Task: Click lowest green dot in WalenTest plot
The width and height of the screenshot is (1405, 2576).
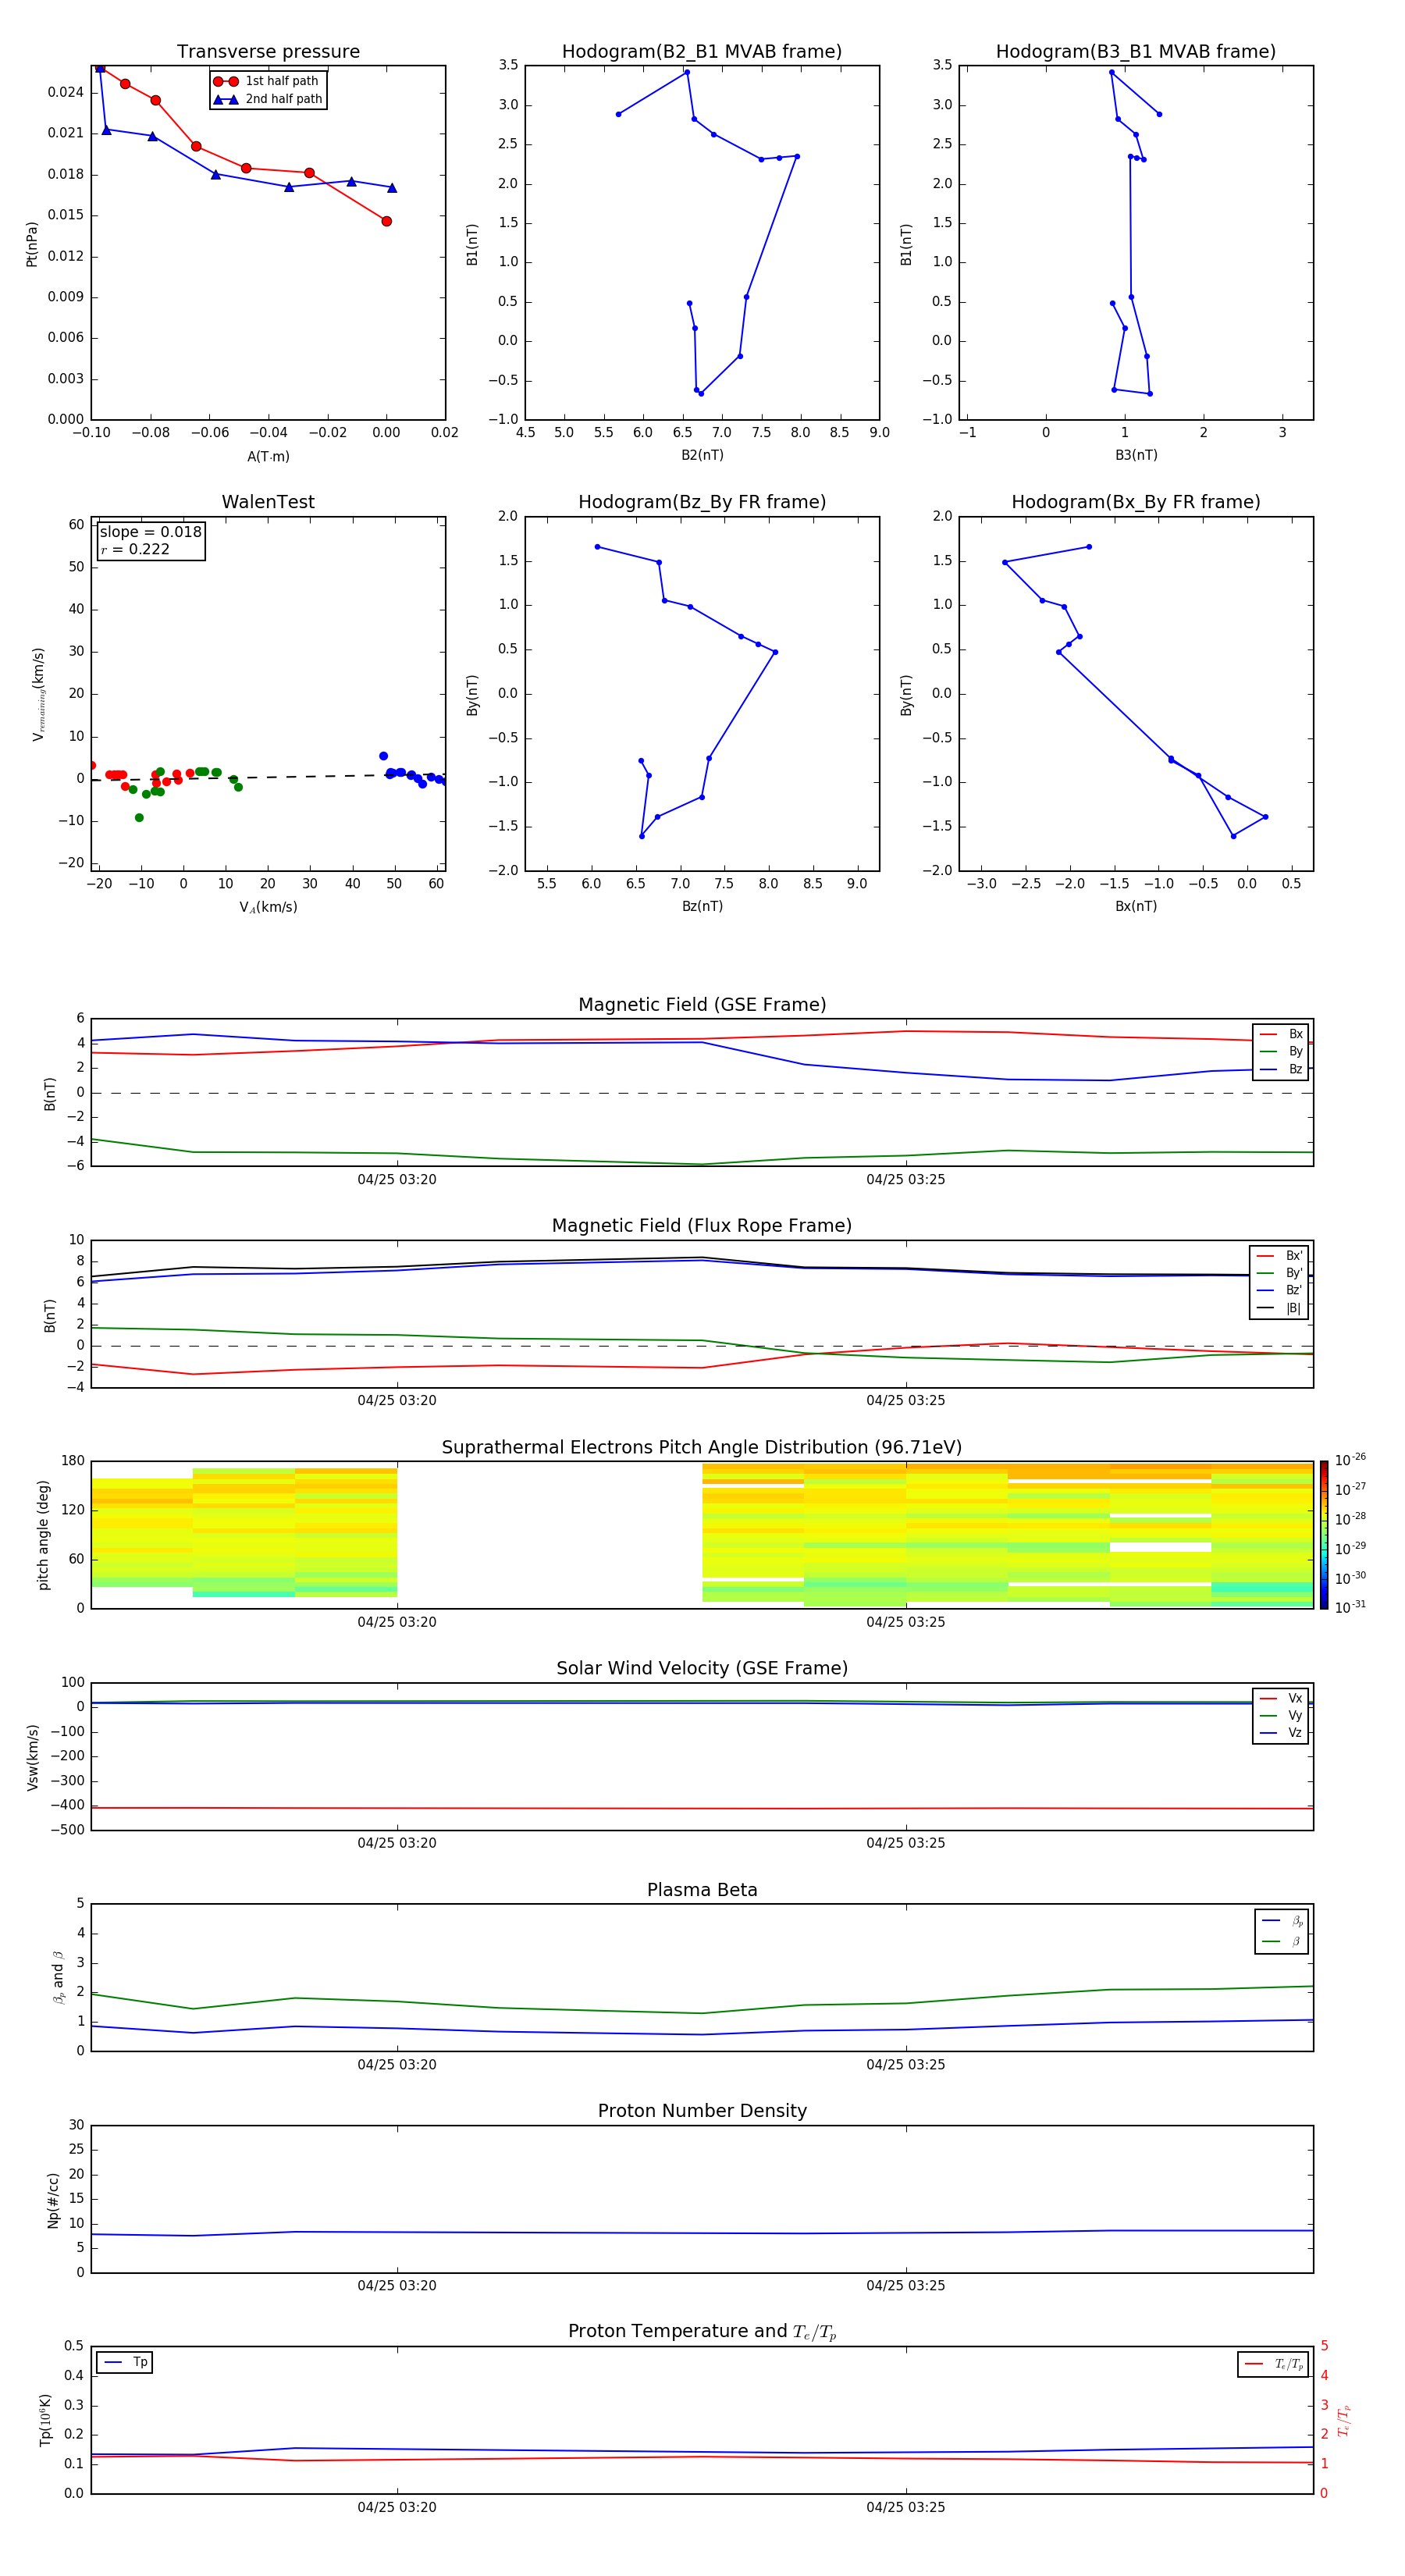Action: click(x=139, y=818)
